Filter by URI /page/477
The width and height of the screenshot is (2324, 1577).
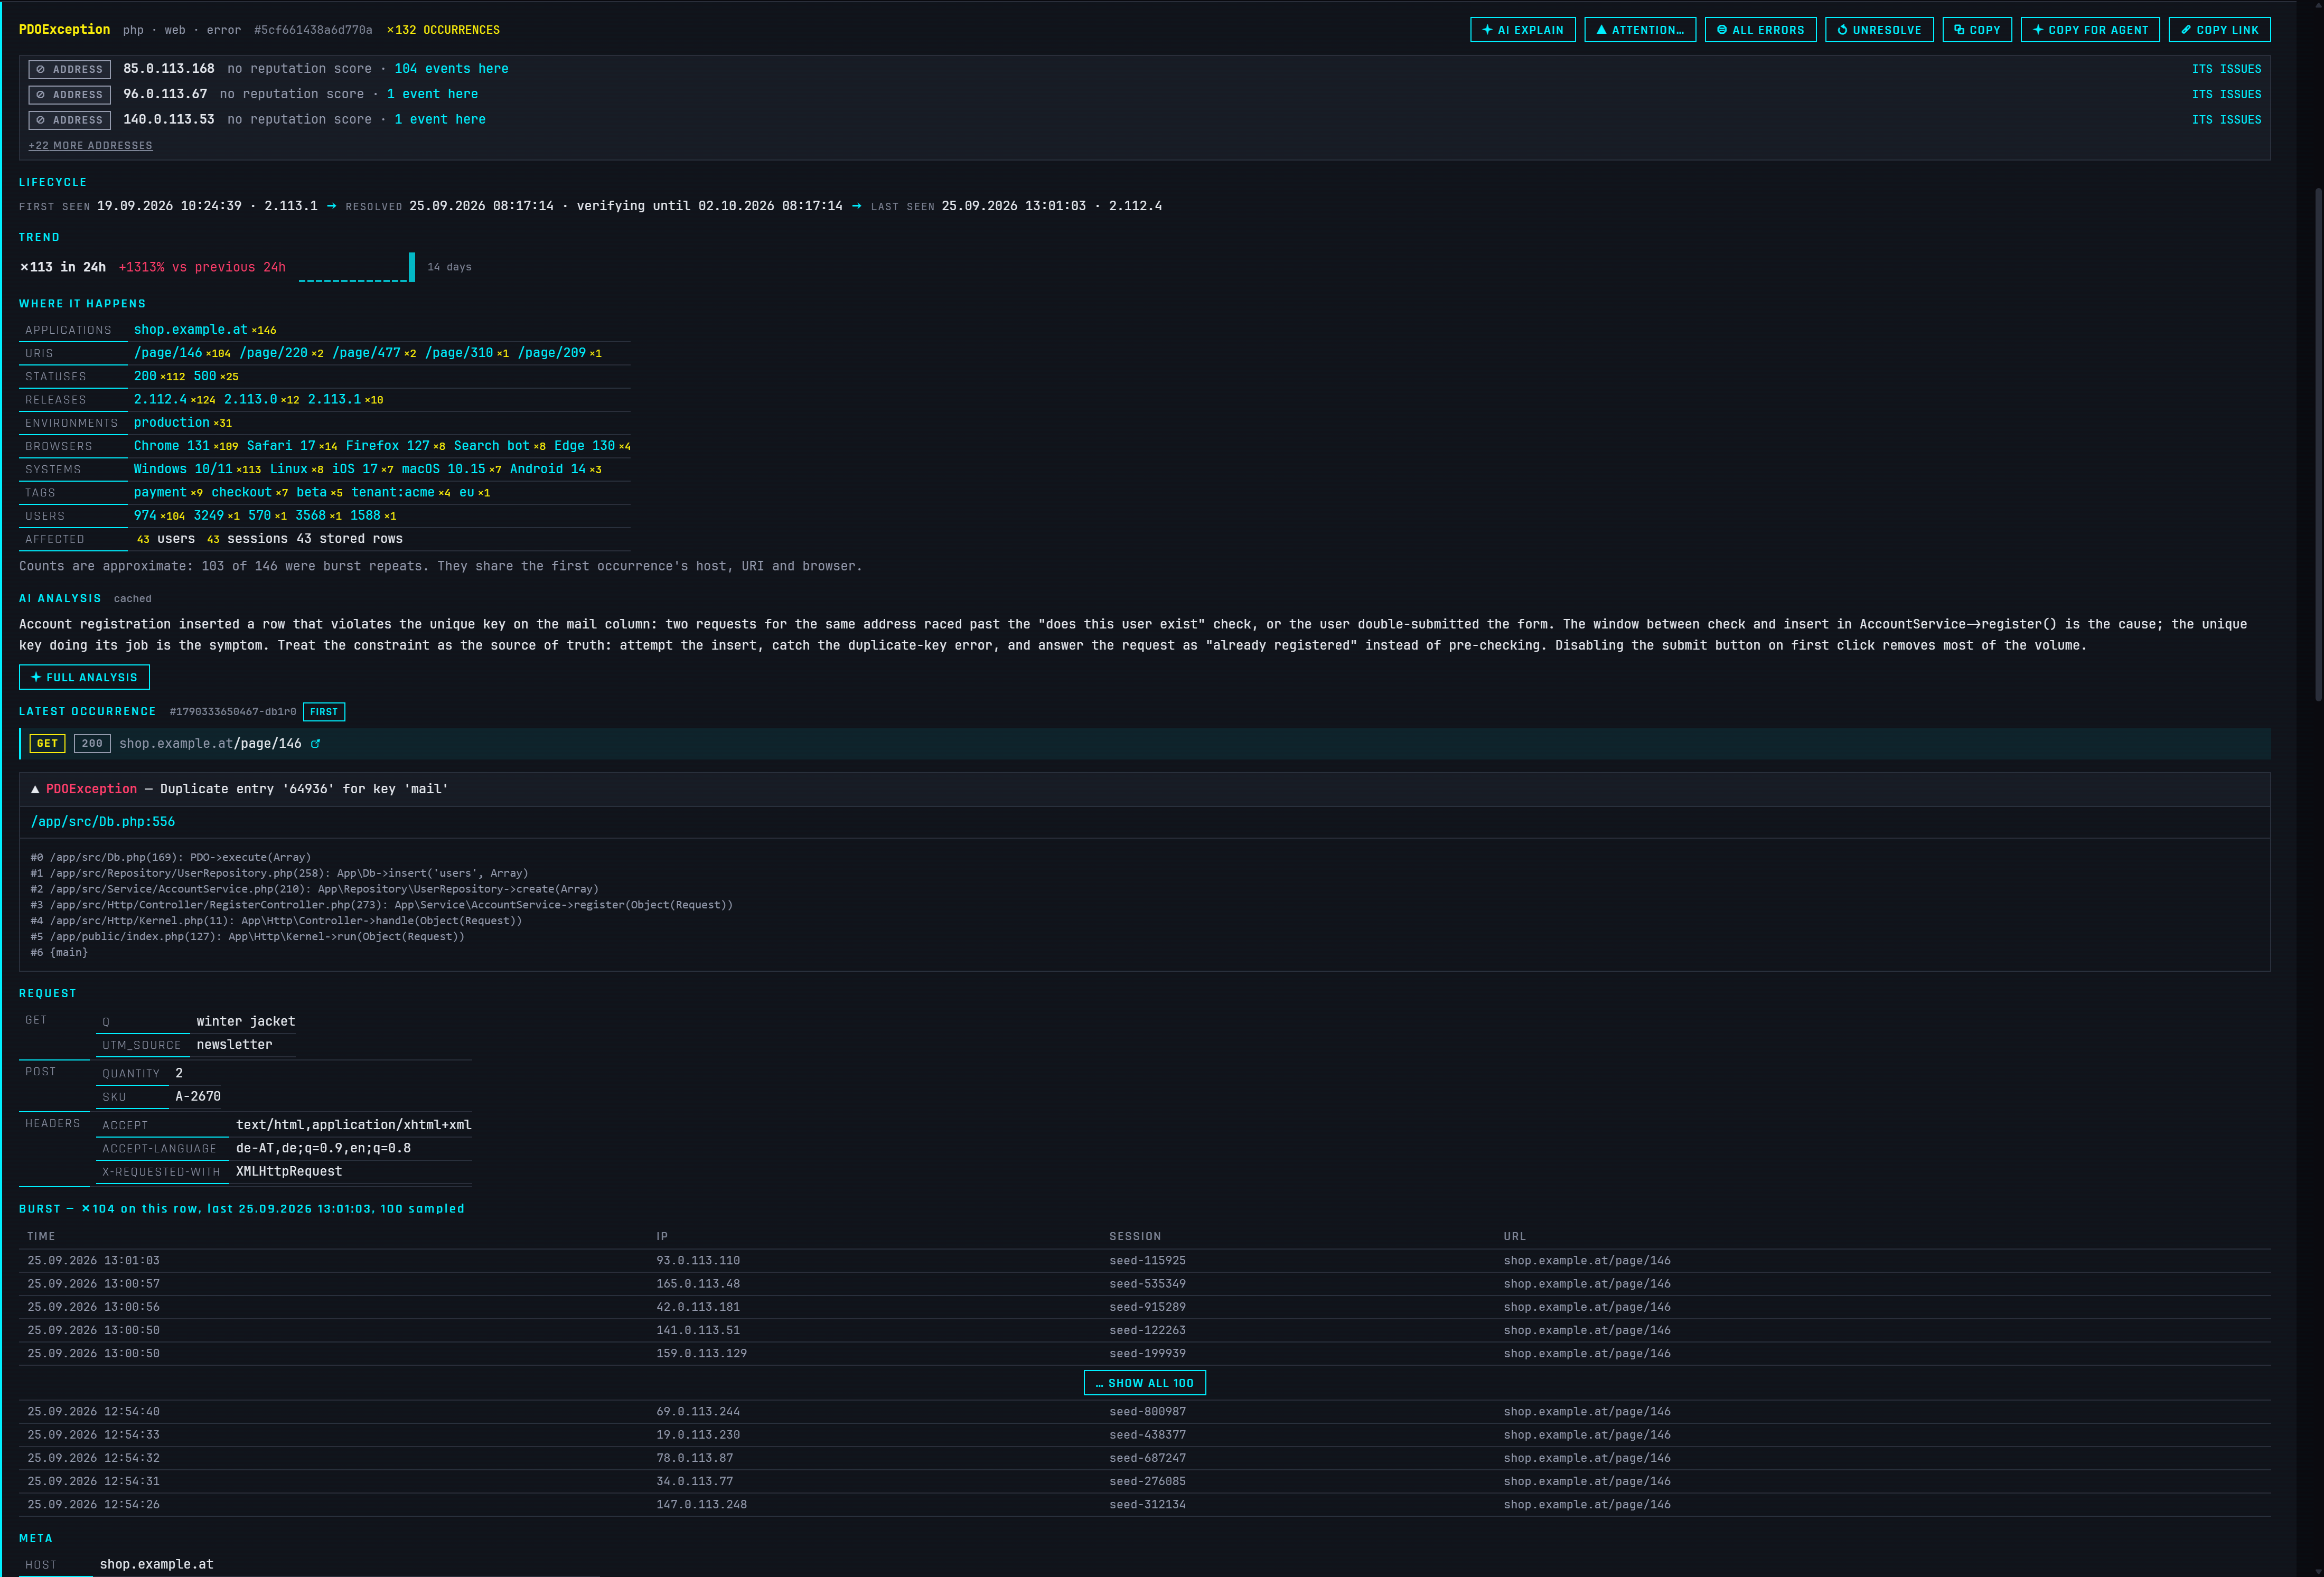pyautogui.click(x=366, y=353)
